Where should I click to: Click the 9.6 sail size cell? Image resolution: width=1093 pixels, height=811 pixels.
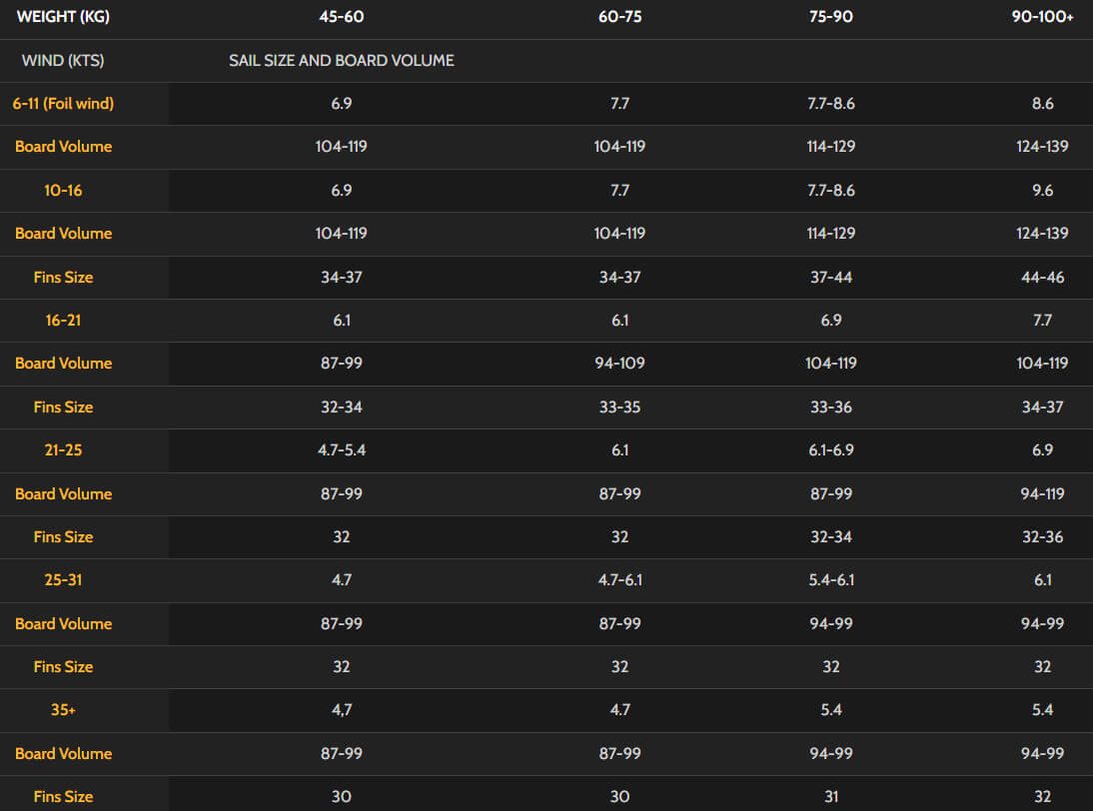(x=1042, y=190)
